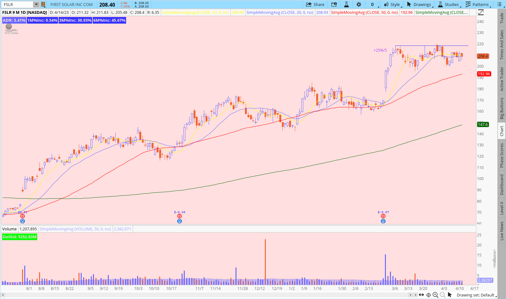
Task: Click the Volume panel label
Action: [9, 229]
